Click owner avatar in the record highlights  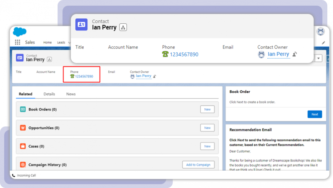coord(132,76)
